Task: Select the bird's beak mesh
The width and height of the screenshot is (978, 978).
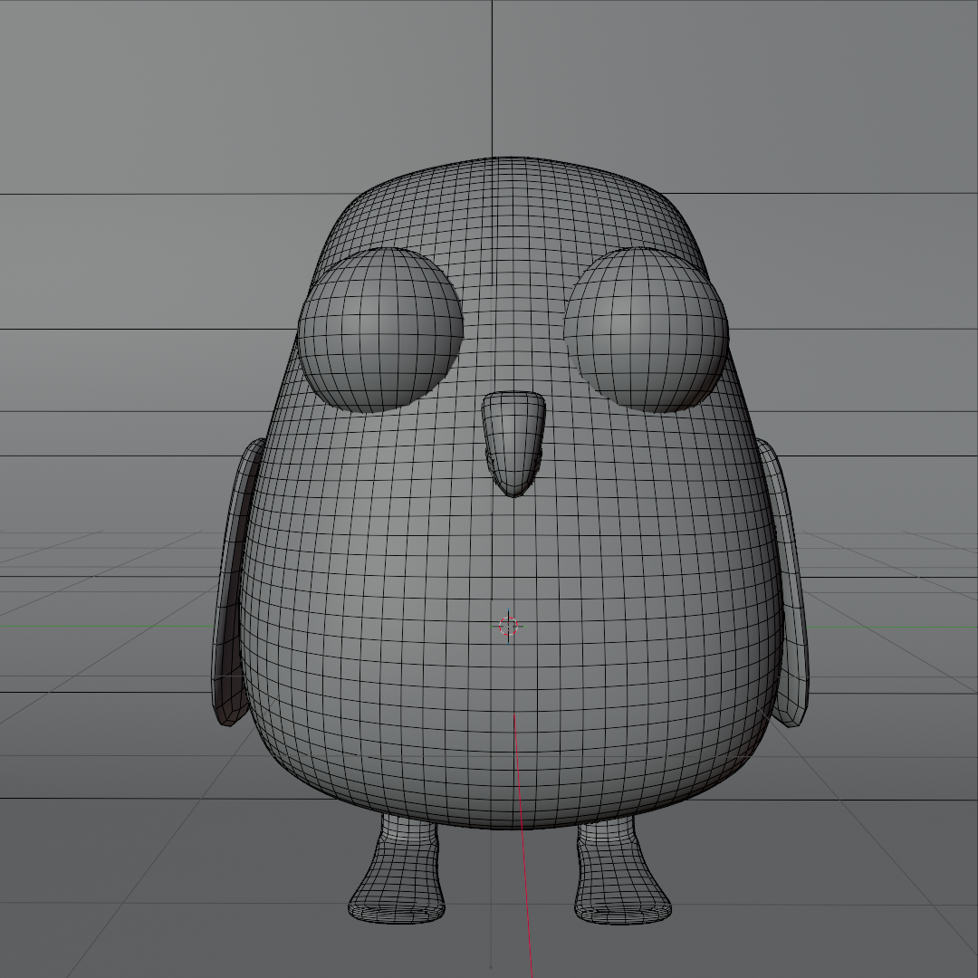Action: [x=513, y=442]
